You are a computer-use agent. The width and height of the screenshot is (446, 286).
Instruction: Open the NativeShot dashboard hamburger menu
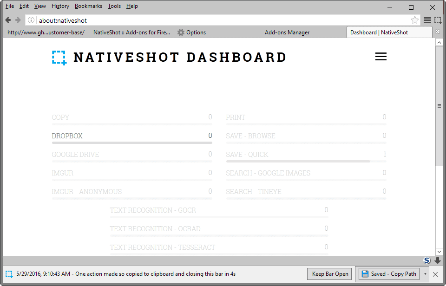click(x=380, y=56)
